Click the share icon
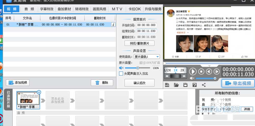Image resolution: width=255 pixels, height=126 pixels. coord(203,85)
